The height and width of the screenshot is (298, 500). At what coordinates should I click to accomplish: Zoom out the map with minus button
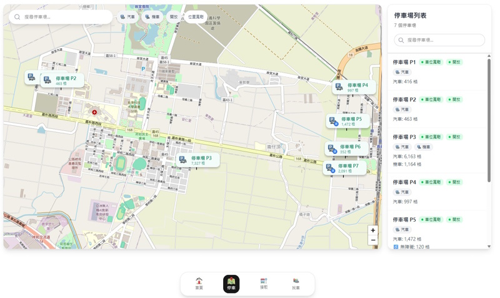point(372,240)
